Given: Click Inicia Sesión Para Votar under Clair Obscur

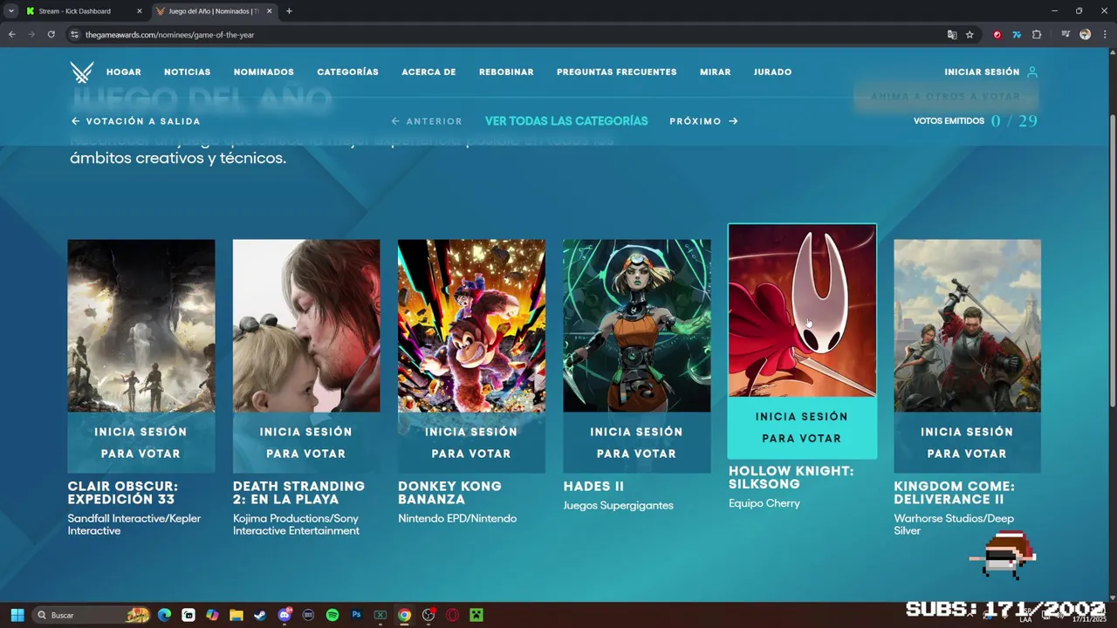Looking at the screenshot, I should (x=141, y=442).
